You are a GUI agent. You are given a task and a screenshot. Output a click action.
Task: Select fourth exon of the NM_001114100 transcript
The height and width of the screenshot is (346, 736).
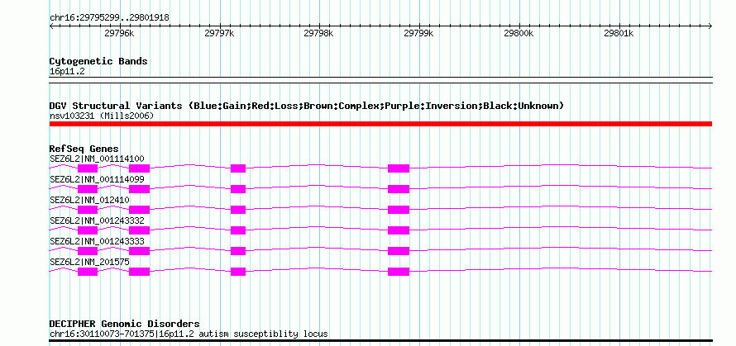(399, 168)
